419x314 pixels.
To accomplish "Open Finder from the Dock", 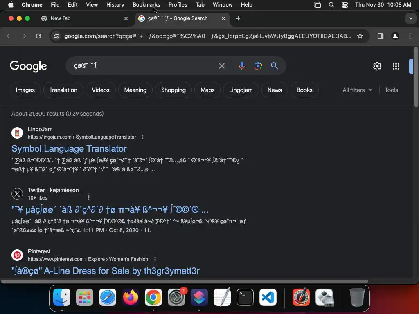I will pos(62,297).
